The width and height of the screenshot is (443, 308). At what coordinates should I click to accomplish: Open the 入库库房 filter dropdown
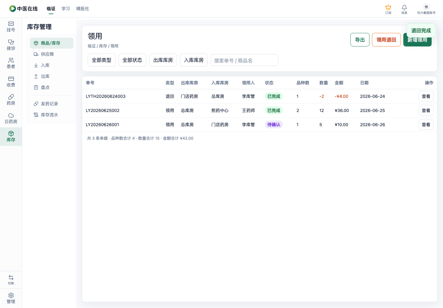(194, 60)
